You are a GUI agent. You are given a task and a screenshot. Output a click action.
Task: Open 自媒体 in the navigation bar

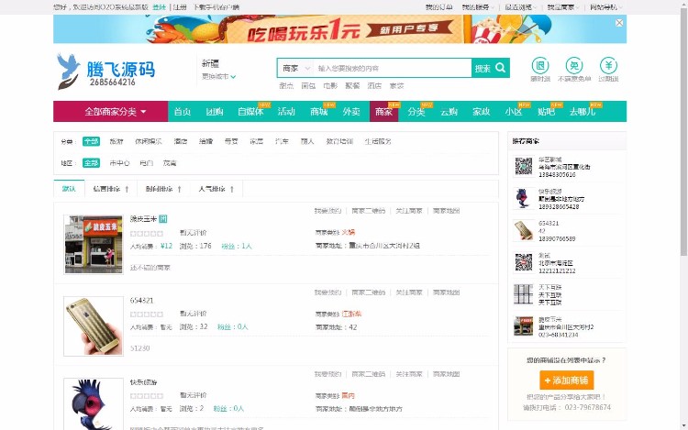pyautogui.click(x=250, y=111)
